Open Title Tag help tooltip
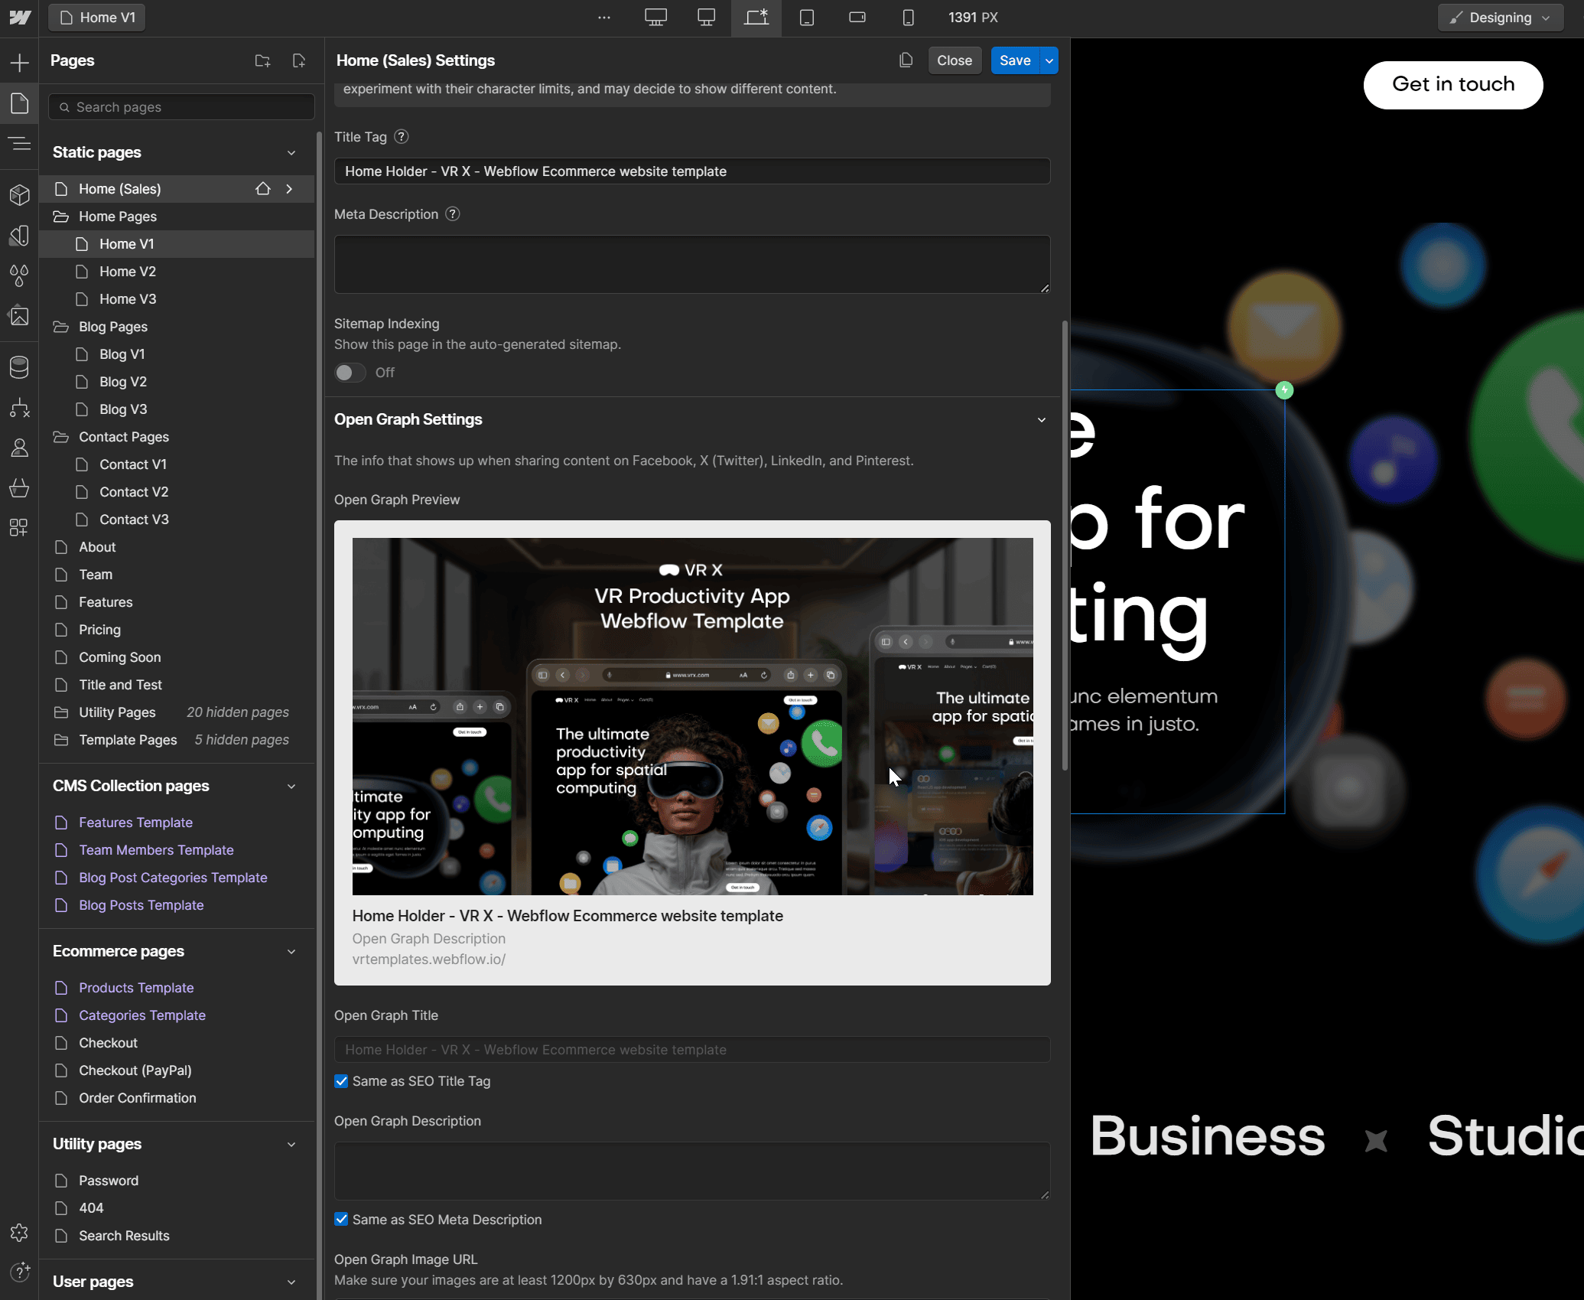1584x1300 pixels. coord(402,137)
